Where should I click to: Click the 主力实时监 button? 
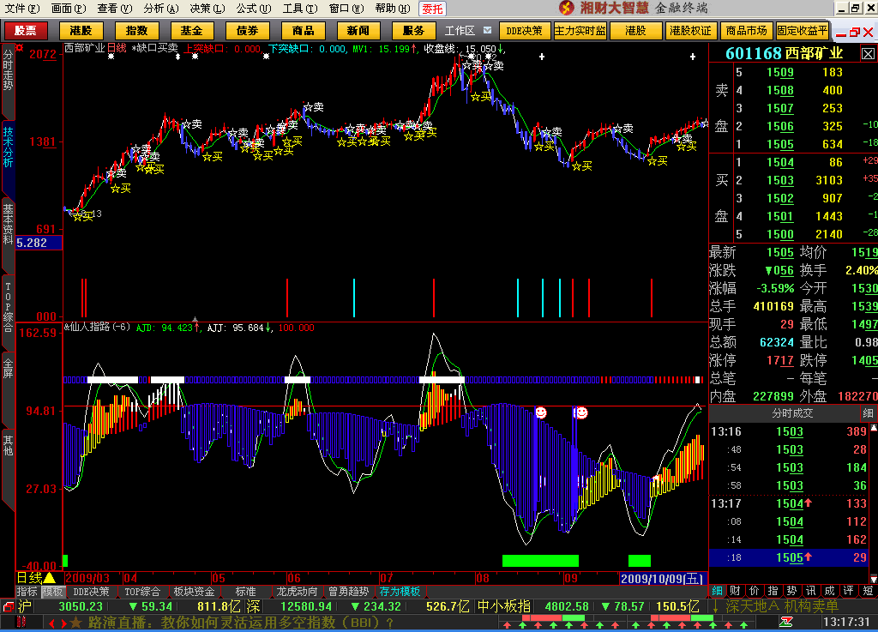point(580,31)
